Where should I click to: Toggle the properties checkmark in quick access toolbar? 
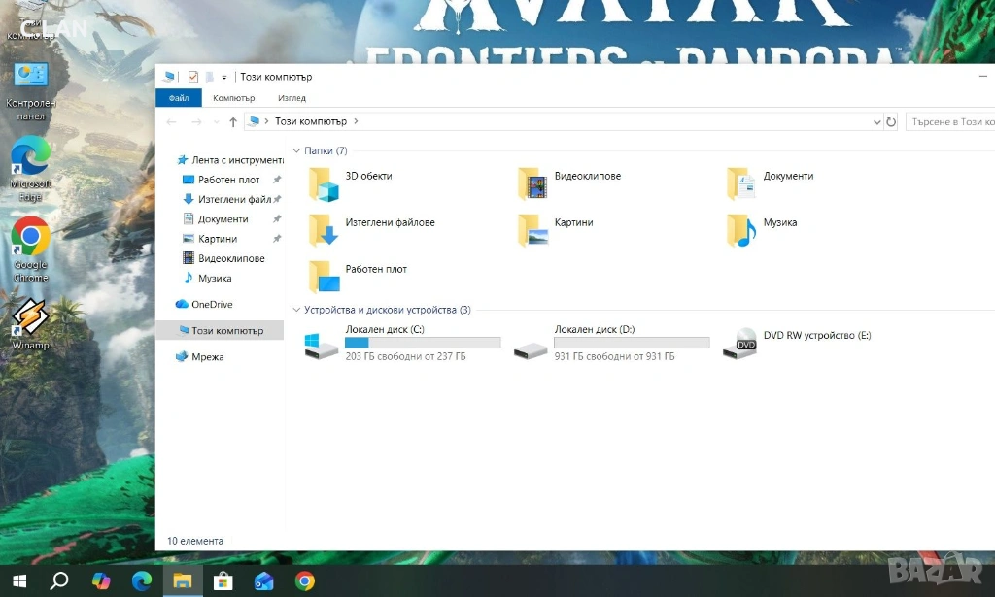tap(193, 77)
